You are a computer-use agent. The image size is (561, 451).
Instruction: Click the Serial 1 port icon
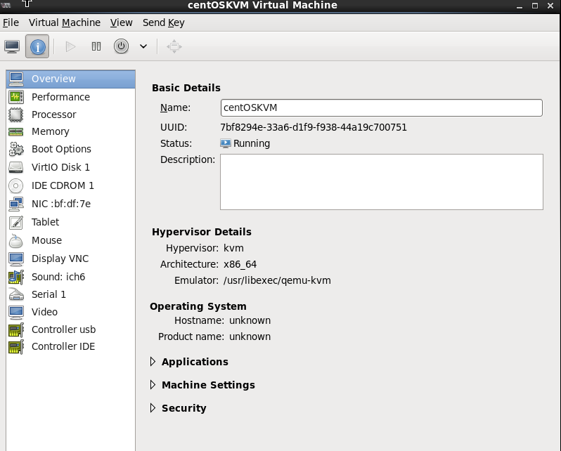click(16, 294)
